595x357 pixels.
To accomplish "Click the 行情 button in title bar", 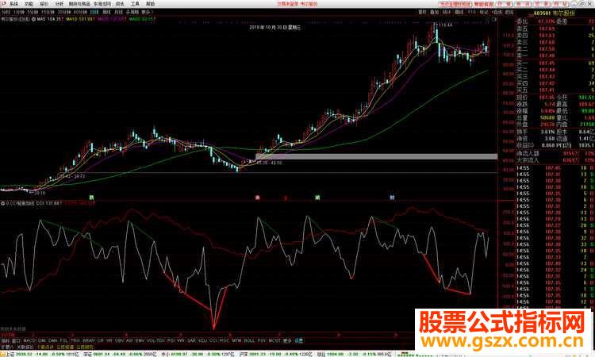I will (505, 4).
